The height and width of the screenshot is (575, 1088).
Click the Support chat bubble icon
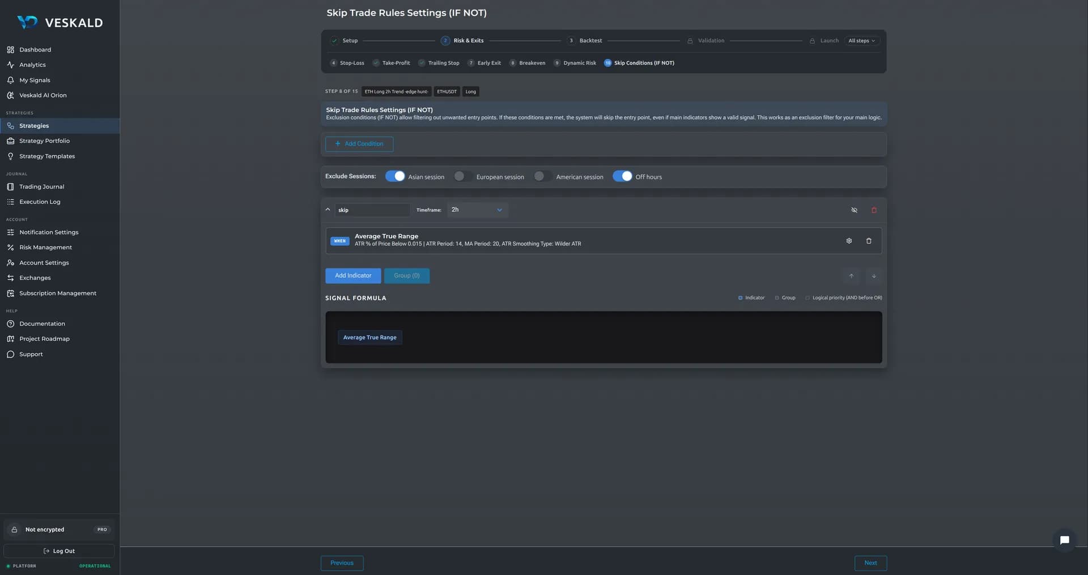(x=10, y=355)
